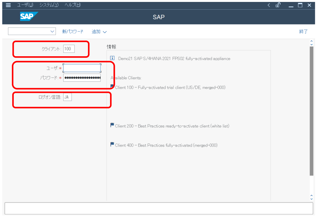Click the scroll up arrow at top right
This screenshot has width=316, height=217.
coord(312,41)
